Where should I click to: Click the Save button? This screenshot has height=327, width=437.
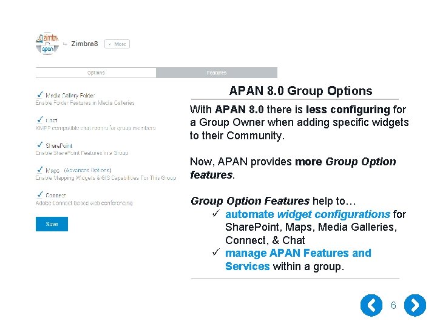(x=52, y=224)
